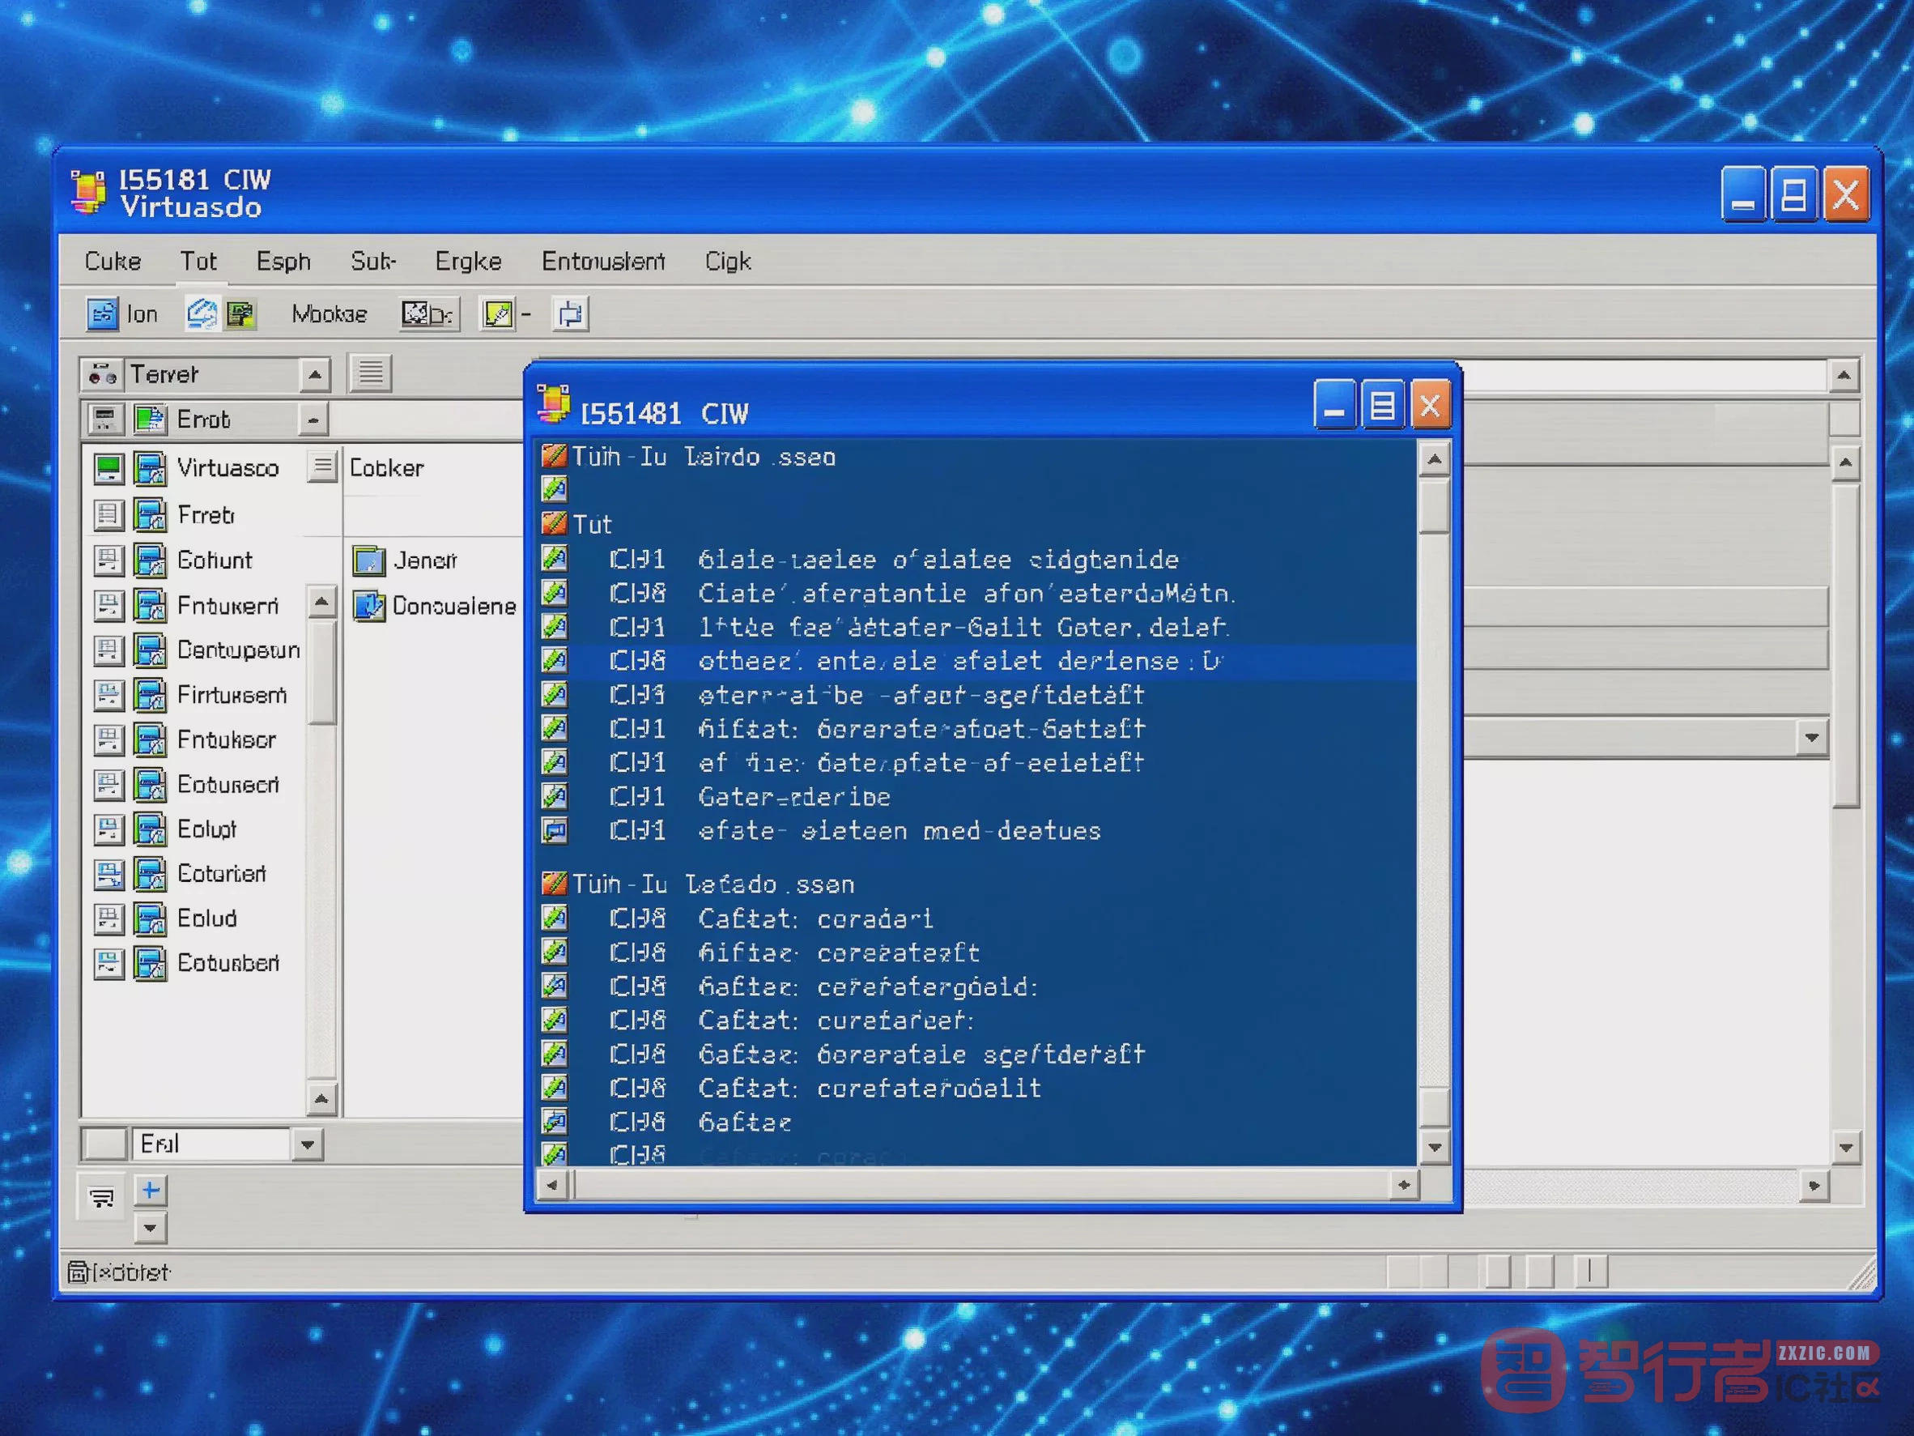Toggle the checkbox next to Gotiunt
The image size is (1914, 1436).
(x=108, y=560)
